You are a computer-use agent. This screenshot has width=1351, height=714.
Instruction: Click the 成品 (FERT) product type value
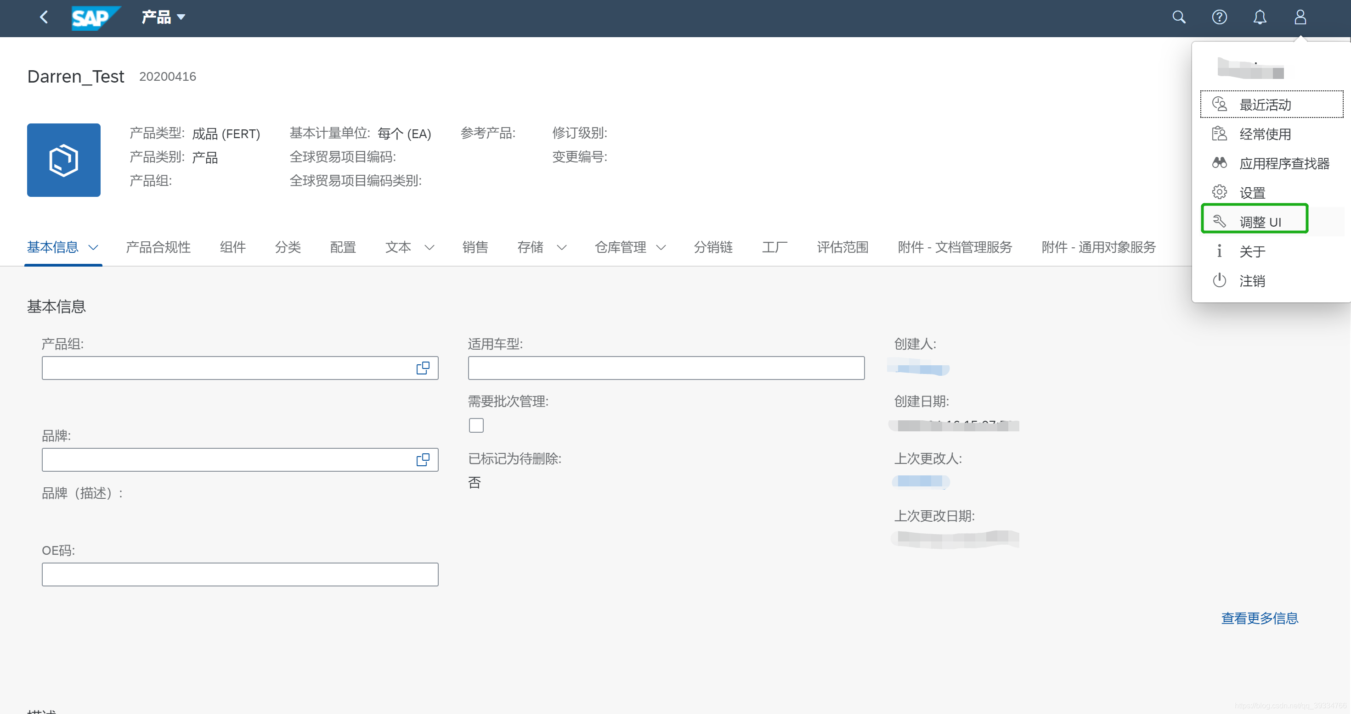[226, 134]
